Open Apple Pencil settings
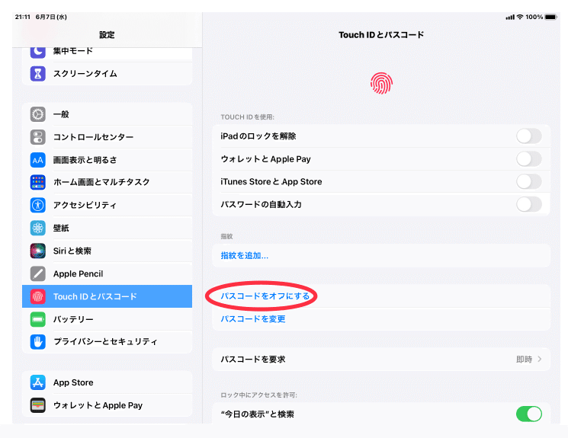 (108, 273)
